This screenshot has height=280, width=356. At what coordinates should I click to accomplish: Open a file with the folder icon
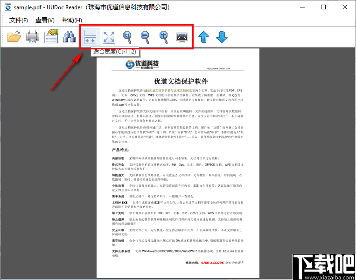coord(14,37)
